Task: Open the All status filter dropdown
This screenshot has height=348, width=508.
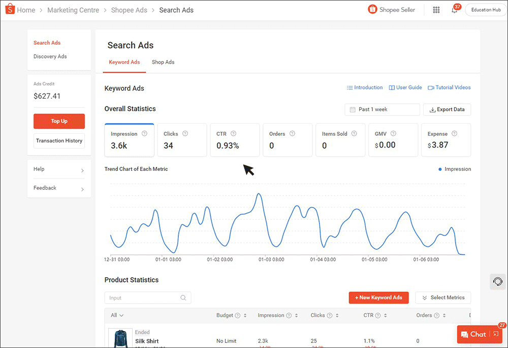Action: tap(117, 315)
